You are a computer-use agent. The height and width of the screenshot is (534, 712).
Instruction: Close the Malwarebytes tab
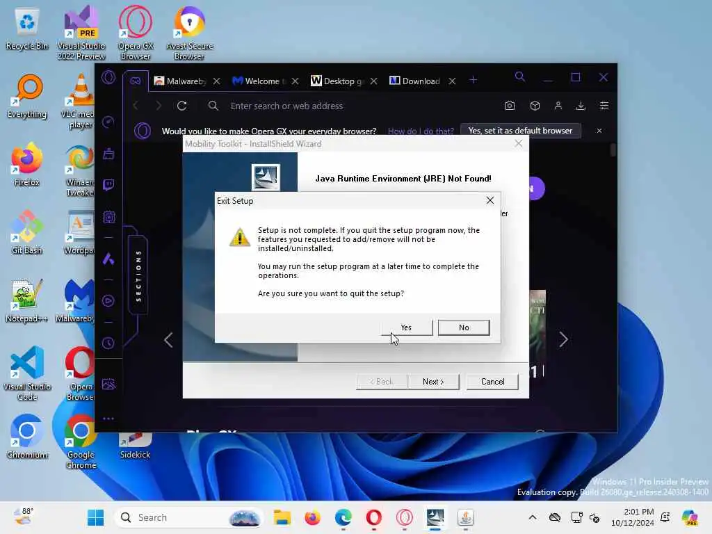coord(217,81)
